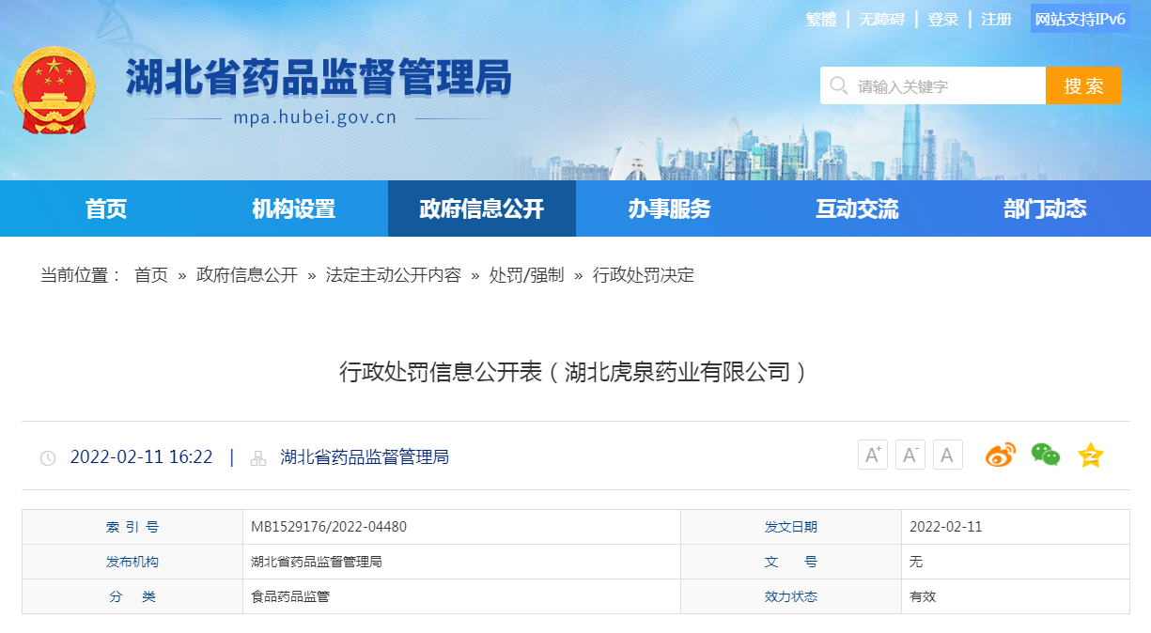Image resolution: width=1151 pixels, height=633 pixels.
Task: Decrease font size with the A- button
Action: click(x=910, y=455)
